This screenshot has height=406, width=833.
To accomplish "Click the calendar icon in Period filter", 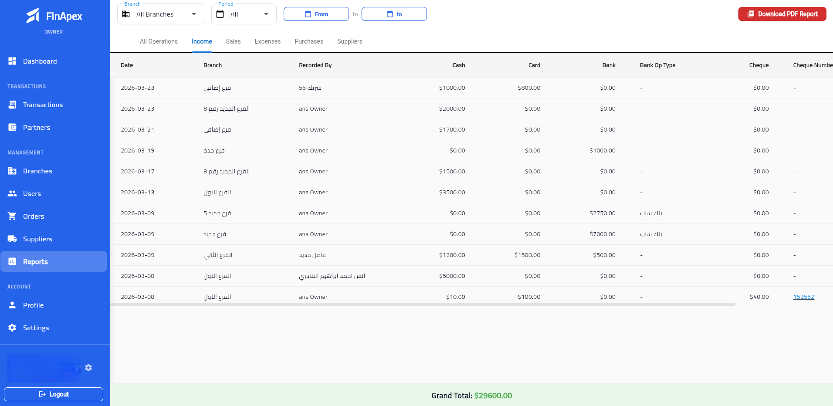I will tap(220, 14).
